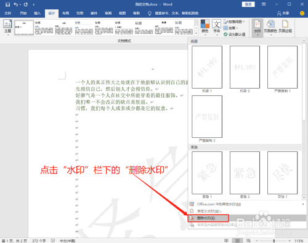308x243 pixels.
Task: Click the 113% zoom level
Action: (x=299, y=241)
